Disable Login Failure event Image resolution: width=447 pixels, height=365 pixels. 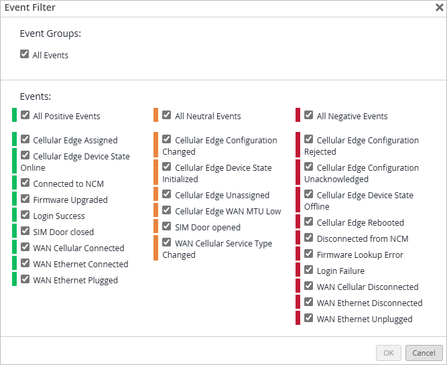(309, 270)
